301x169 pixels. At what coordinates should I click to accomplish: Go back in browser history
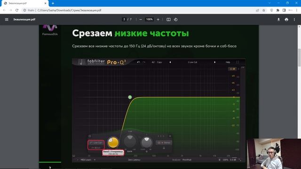pyautogui.click(x=4, y=10)
